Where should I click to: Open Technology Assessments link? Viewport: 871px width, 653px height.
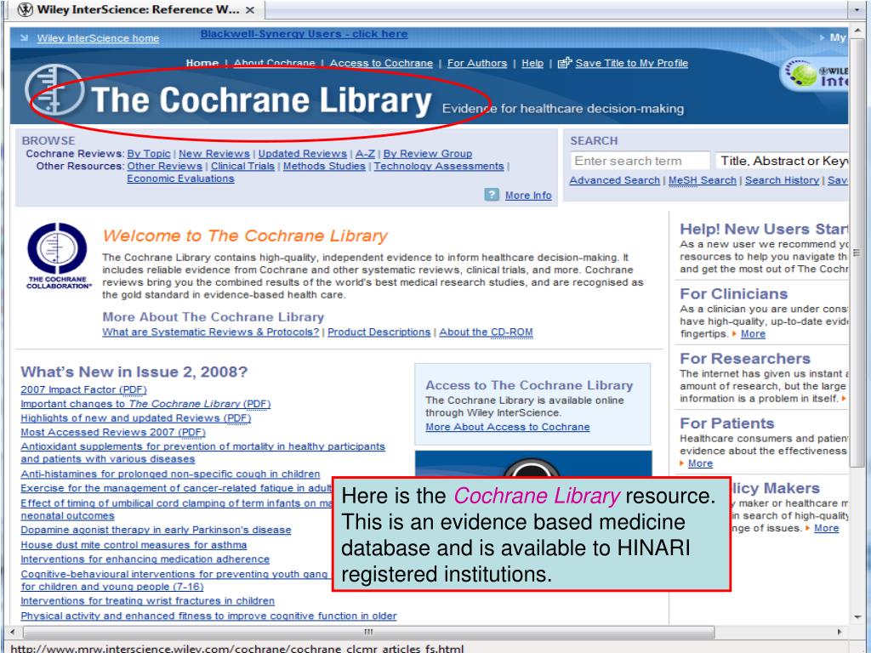click(439, 166)
